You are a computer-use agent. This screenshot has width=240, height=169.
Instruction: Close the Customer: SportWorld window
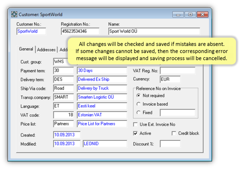click(x=202, y=15)
